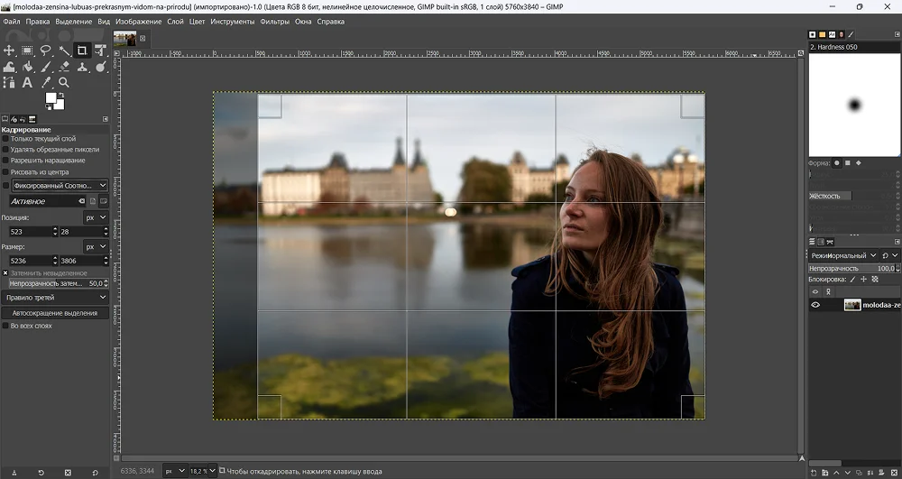Select the Move tool in toolbox
This screenshot has height=479, width=902.
pyautogui.click(x=9, y=51)
